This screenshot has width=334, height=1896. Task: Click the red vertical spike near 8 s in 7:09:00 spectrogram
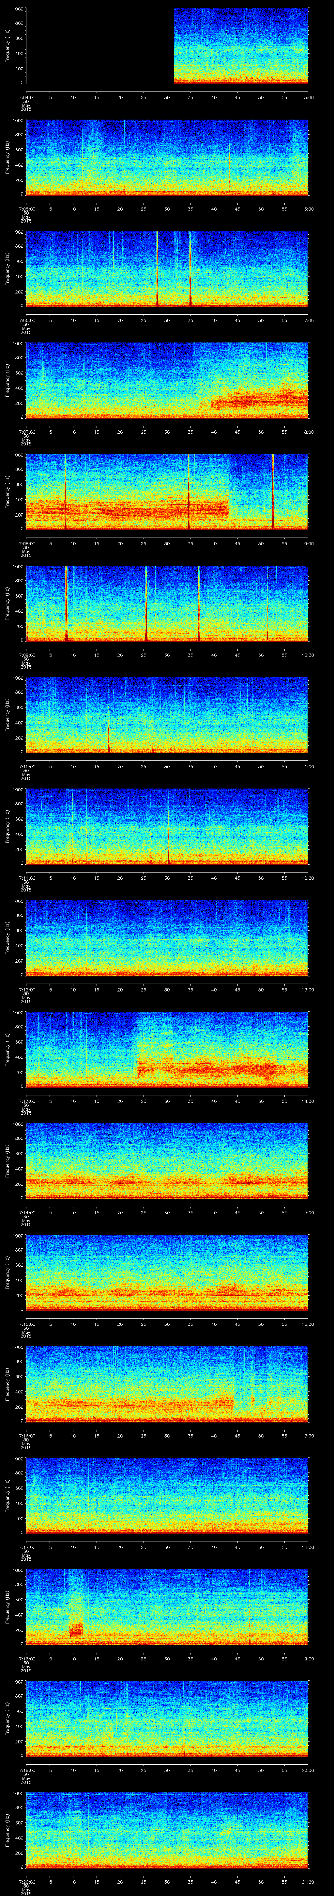point(67,604)
